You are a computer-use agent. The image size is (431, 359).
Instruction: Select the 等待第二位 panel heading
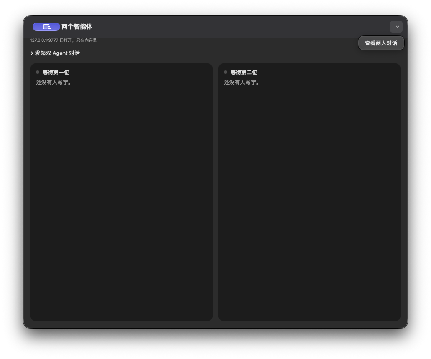[244, 72]
